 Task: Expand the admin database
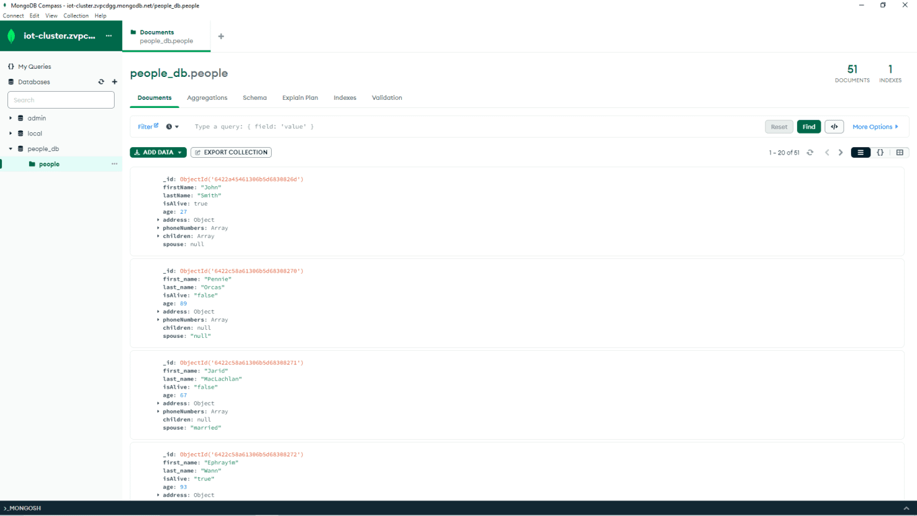[x=10, y=118]
